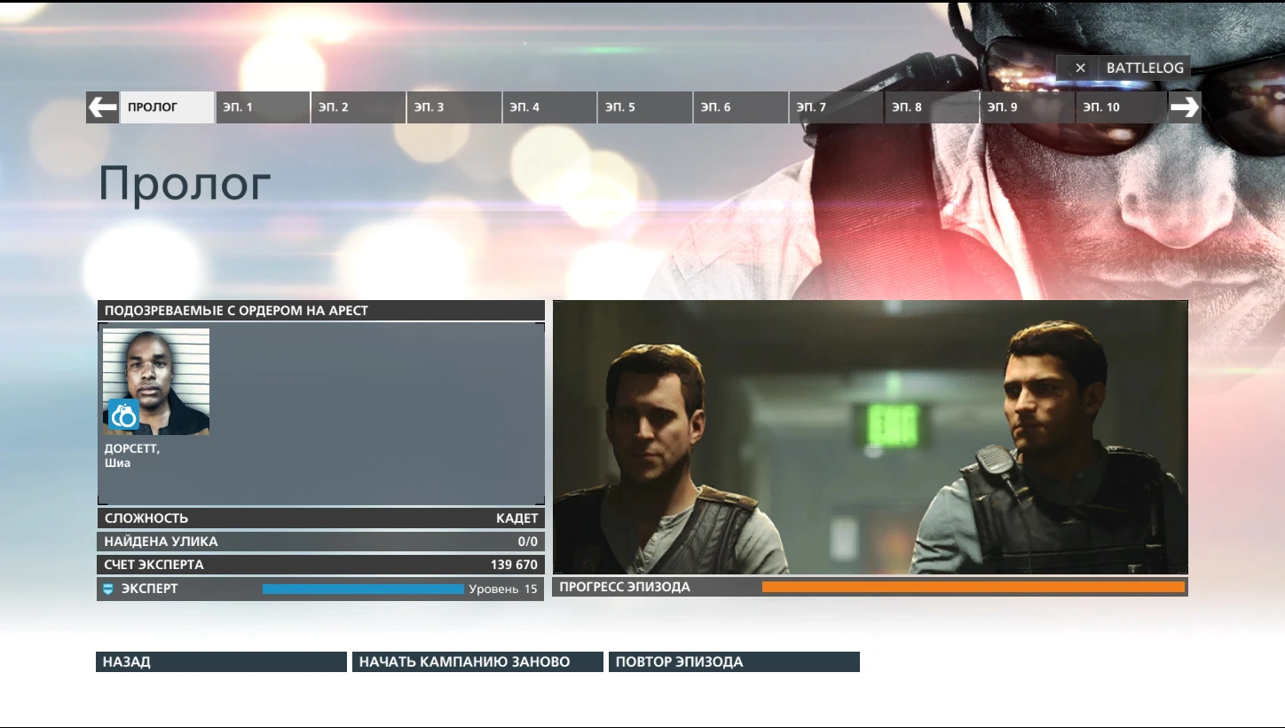Screen dimensions: 1285x728
Task: Click ПОВТОР ЭПИЗОДА to replay the episode
Action: tap(733, 661)
